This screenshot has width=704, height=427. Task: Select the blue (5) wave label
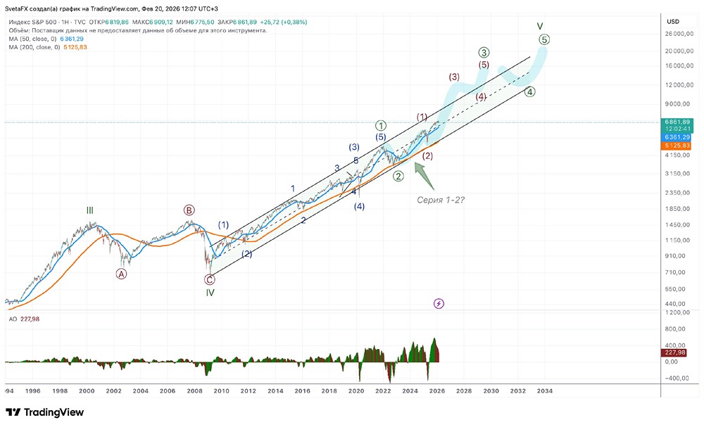coord(381,136)
